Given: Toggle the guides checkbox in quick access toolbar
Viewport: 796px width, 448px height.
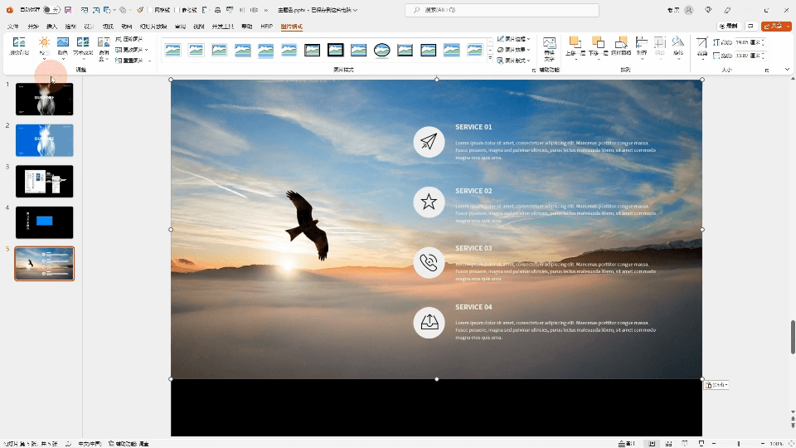Looking at the screenshot, I should (176, 10).
